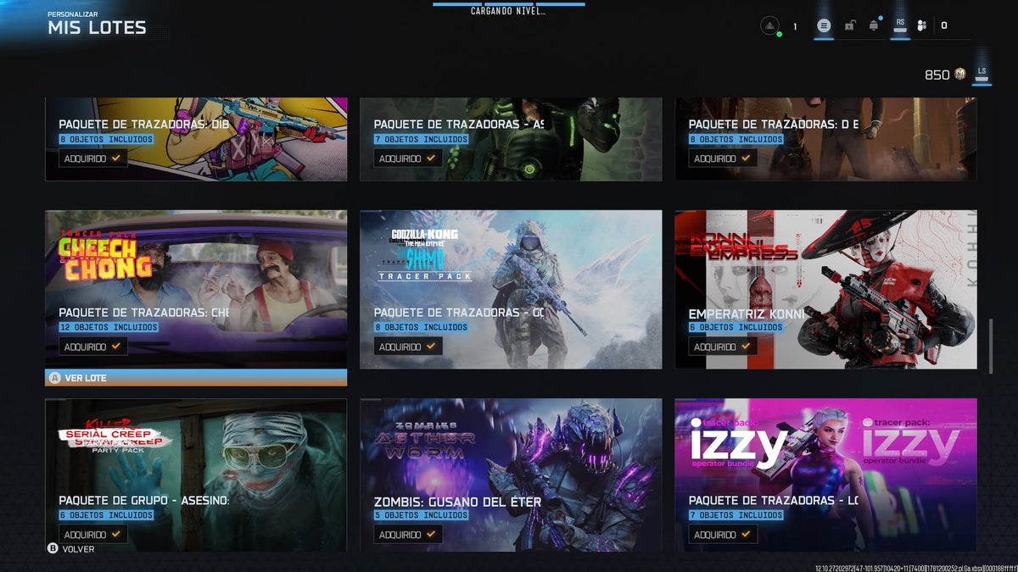Click 'PAQUETE DE TRAZADORAS - LC' title
Screen dimensions: 1018x572
pos(773,501)
